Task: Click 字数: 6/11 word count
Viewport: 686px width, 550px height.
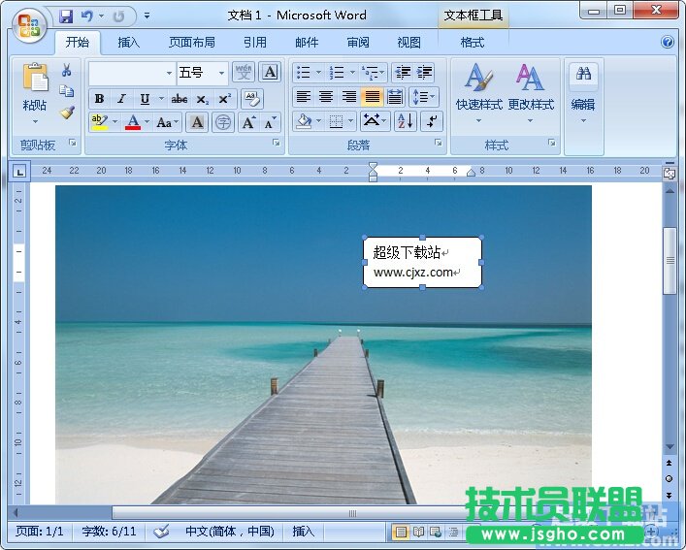Action: point(109,532)
